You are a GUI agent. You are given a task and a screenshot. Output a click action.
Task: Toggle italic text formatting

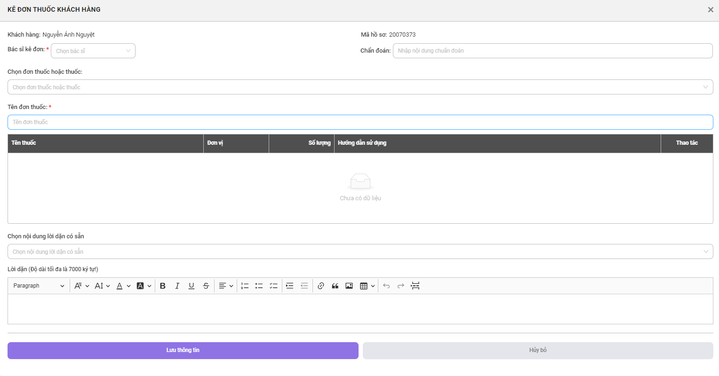point(177,286)
